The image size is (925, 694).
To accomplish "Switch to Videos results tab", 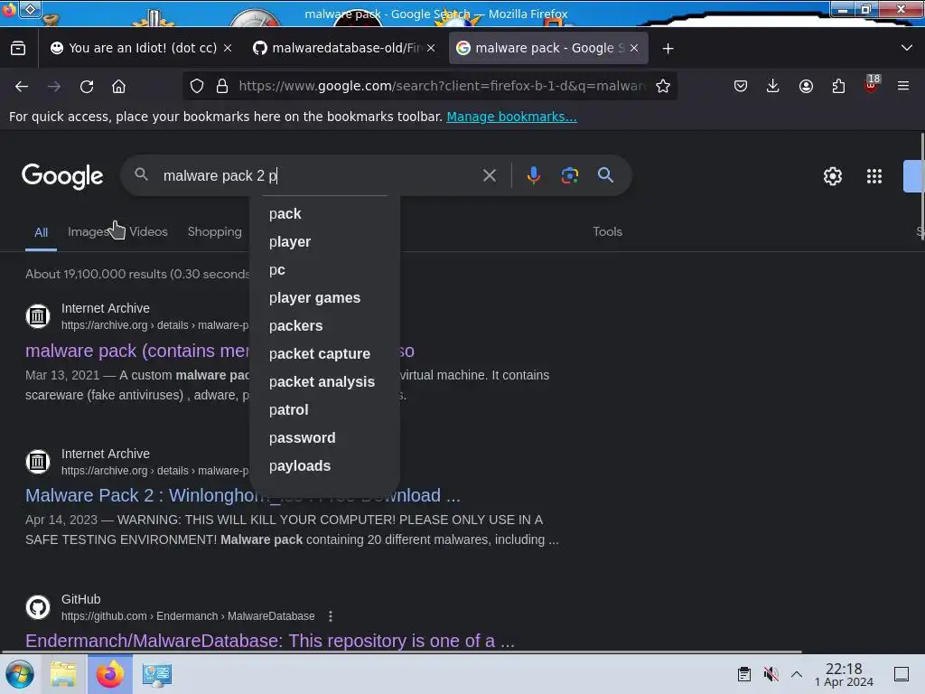I will [x=149, y=232].
